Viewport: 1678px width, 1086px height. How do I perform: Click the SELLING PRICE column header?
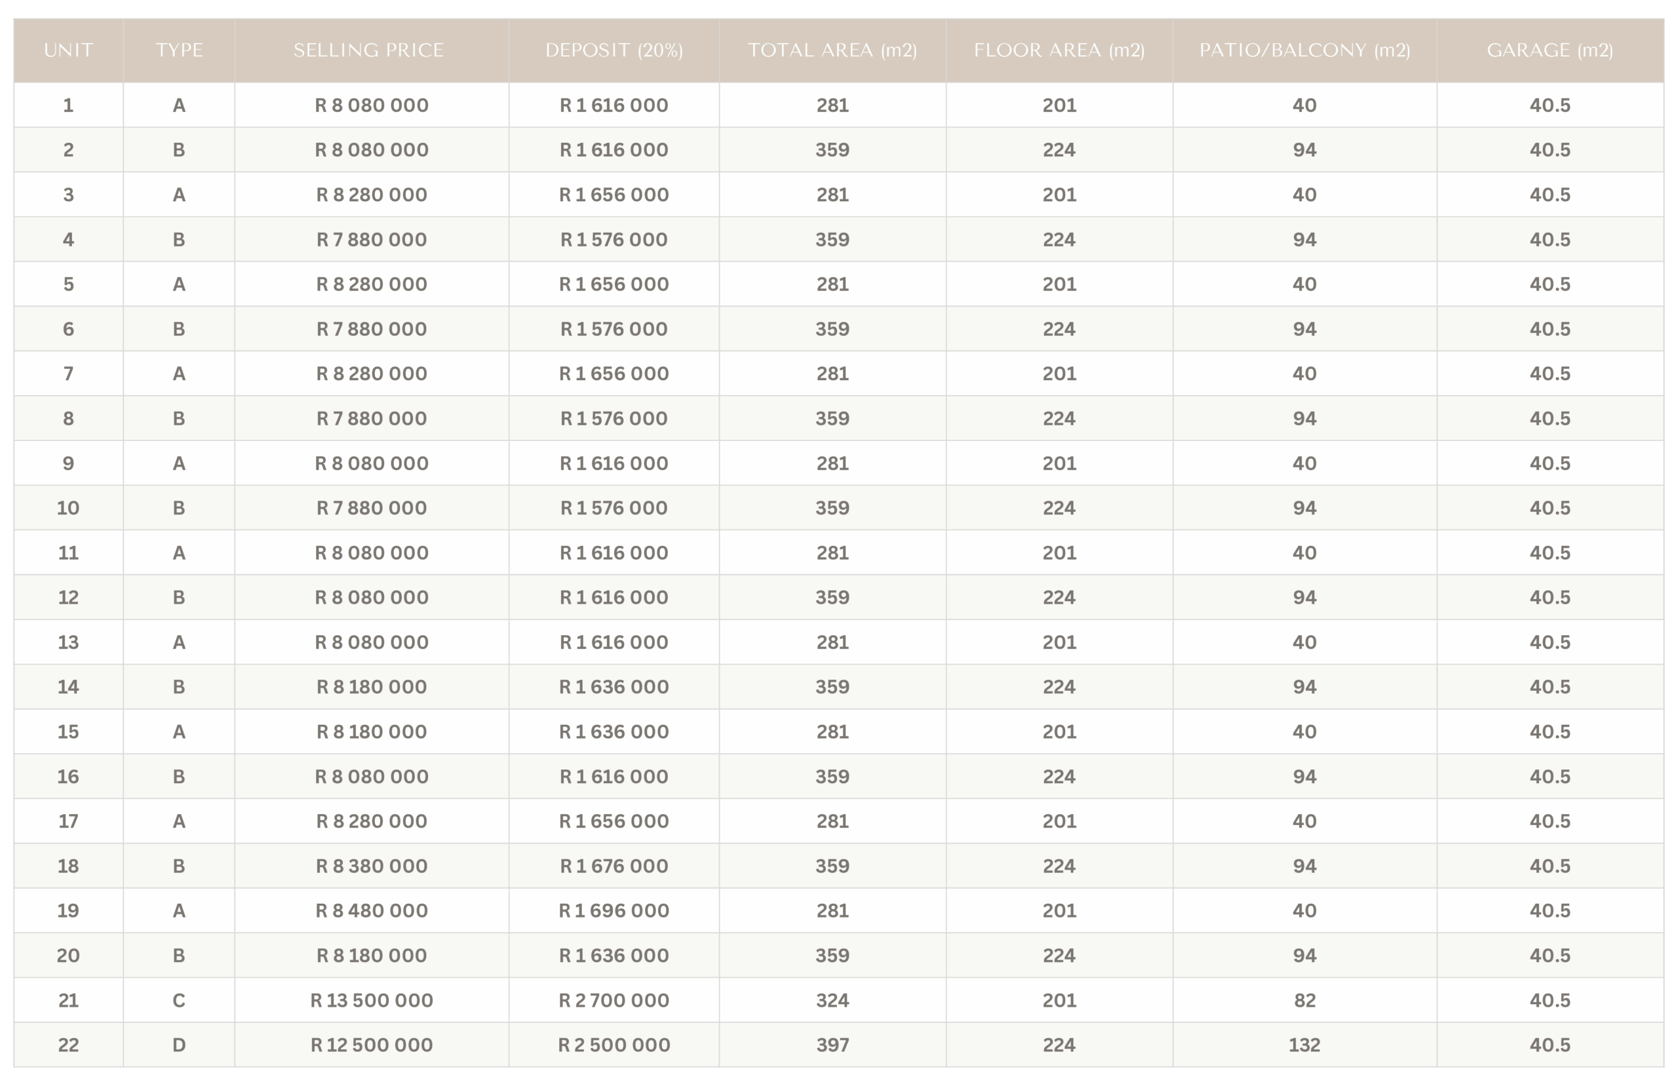click(x=369, y=50)
